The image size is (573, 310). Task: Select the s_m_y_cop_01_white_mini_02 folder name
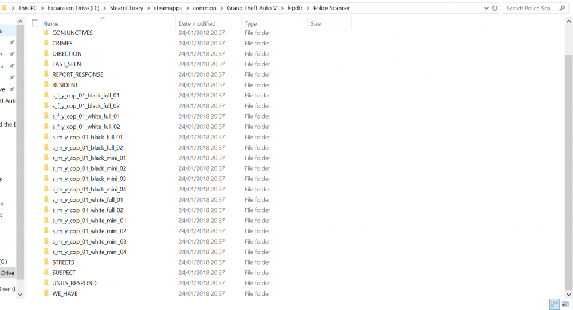click(x=89, y=231)
